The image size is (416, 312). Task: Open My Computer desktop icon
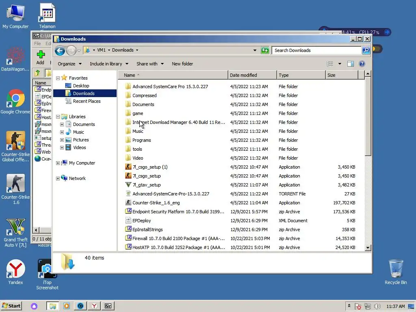(15, 16)
